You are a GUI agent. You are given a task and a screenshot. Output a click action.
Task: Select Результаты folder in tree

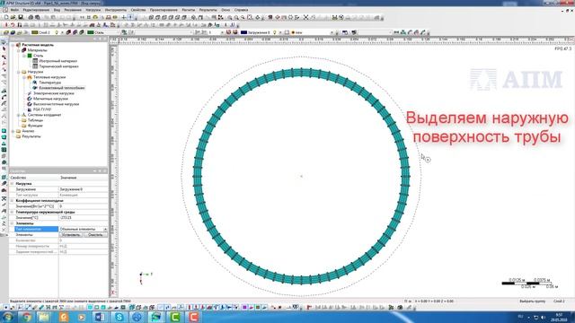[31, 136]
